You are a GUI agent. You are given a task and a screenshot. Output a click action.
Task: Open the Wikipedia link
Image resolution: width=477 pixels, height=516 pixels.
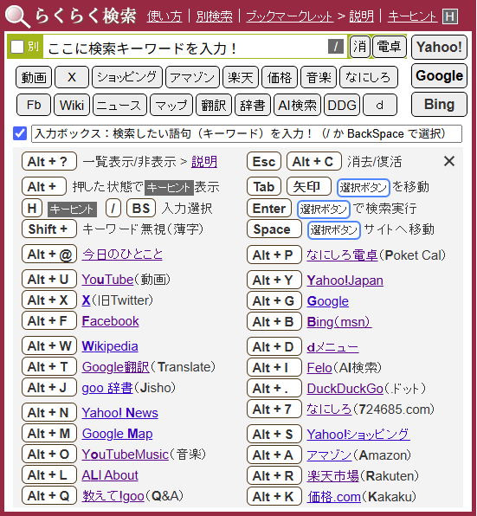110,346
